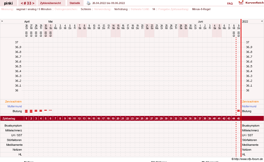
Task: Click the left Muttermund label
Action: tap(15, 106)
